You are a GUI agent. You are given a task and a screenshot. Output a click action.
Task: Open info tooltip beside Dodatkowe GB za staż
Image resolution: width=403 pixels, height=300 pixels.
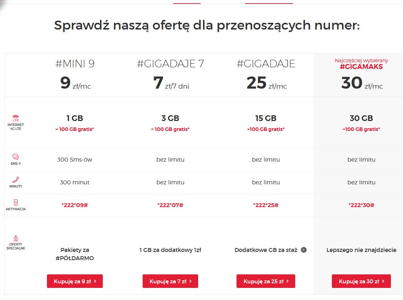(303, 250)
